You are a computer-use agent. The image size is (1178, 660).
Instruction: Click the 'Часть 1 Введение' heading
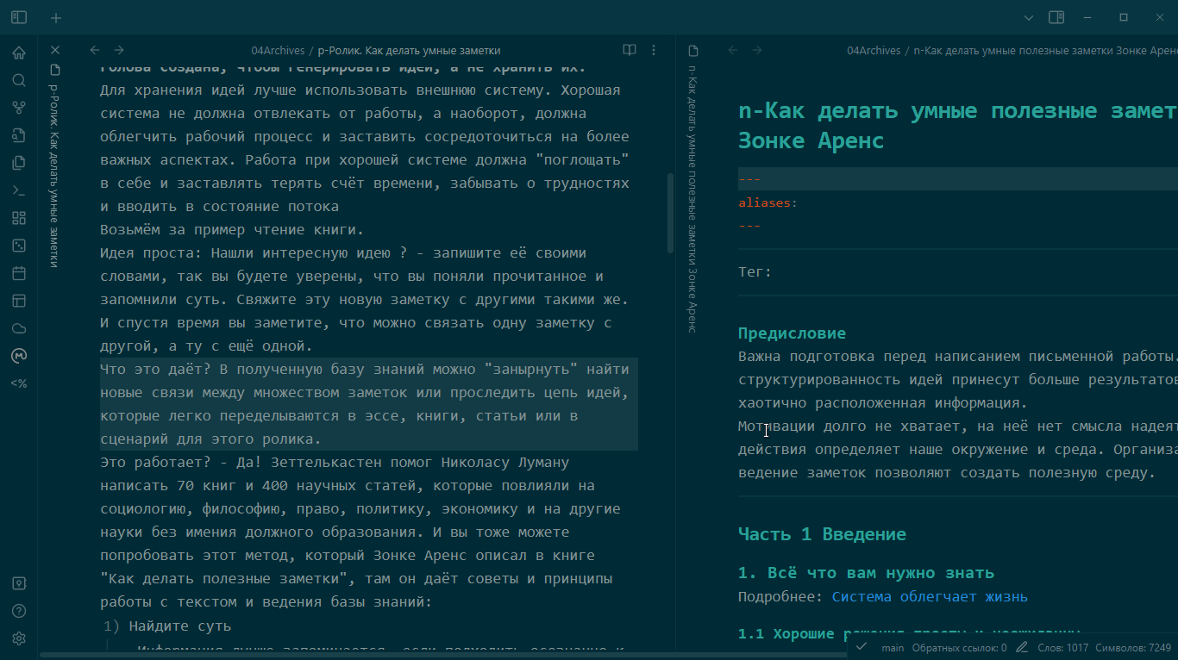click(x=822, y=534)
